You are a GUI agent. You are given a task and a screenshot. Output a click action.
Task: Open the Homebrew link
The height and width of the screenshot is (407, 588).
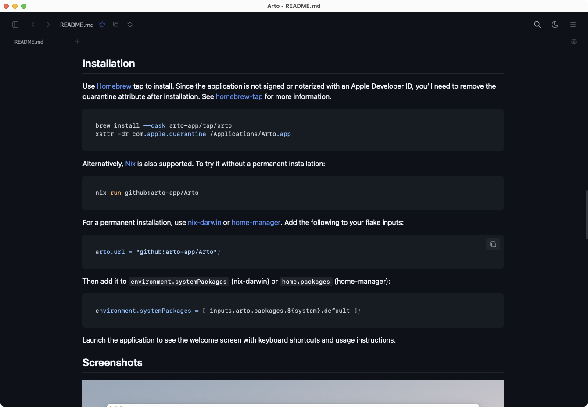tap(114, 86)
